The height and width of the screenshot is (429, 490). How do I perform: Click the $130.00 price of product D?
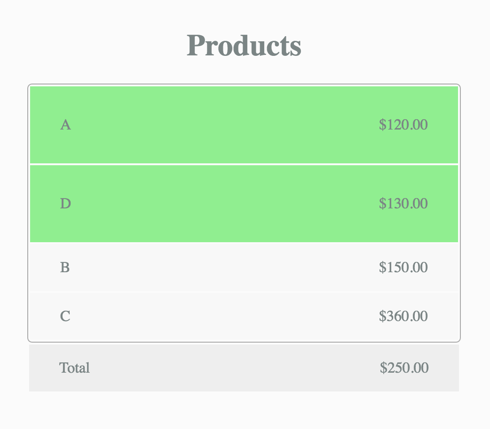point(403,203)
